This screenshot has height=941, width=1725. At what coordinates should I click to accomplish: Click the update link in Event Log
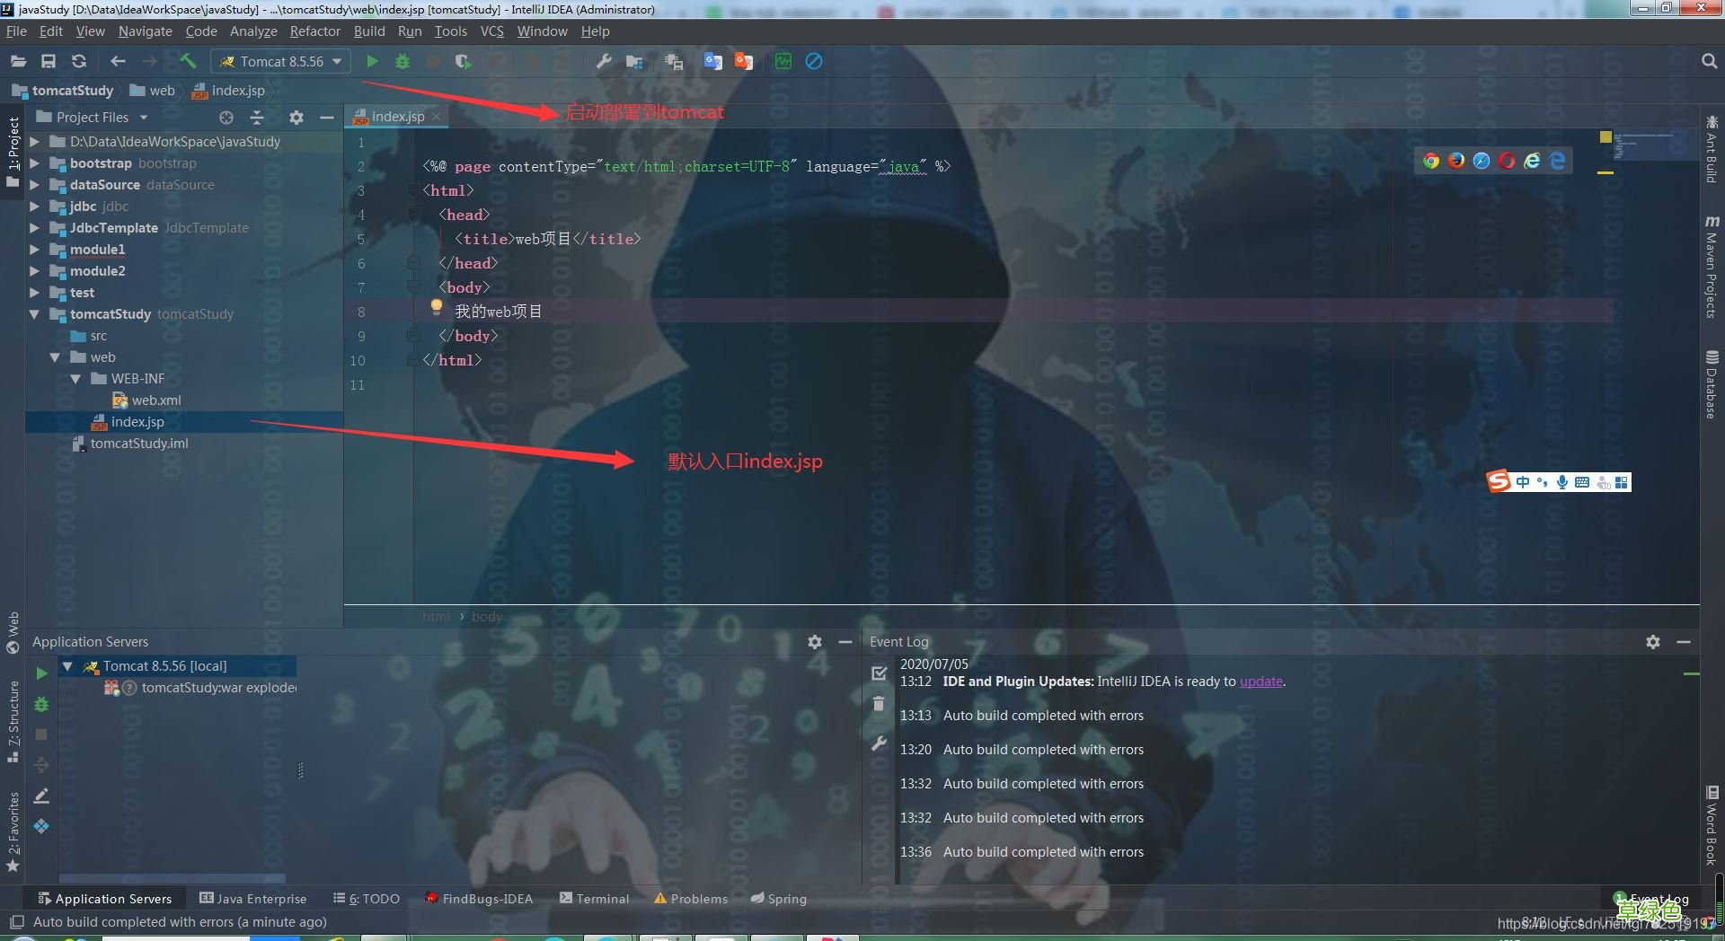[x=1261, y=682]
